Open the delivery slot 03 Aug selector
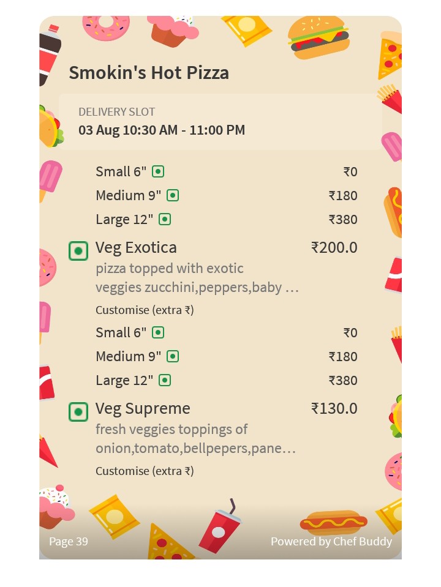This screenshot has width=441, height=587. click(221, 122)
